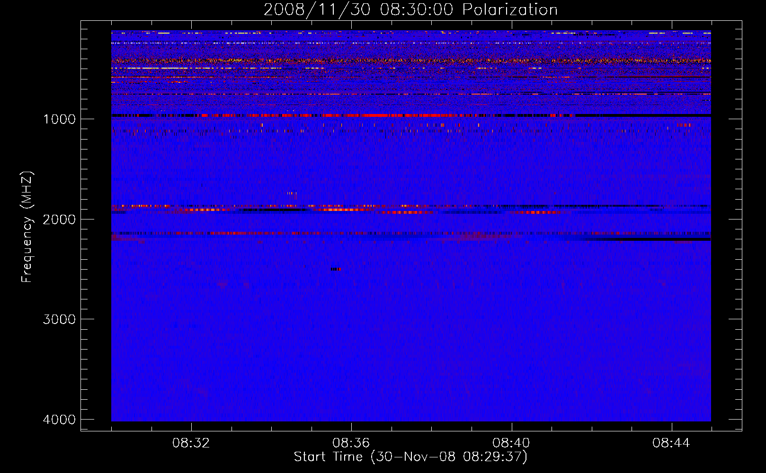Click the "08:36" time tick label
Screen dimensions: 766x473
[x=351, y=443]
